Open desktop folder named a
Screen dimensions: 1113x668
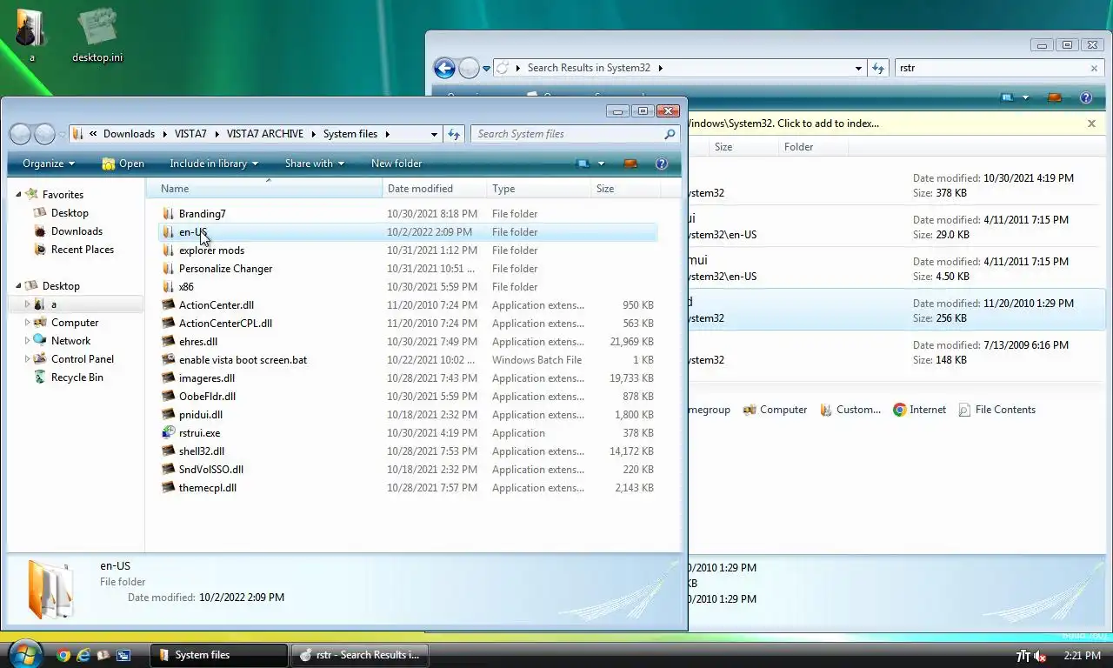click(31, 36)
